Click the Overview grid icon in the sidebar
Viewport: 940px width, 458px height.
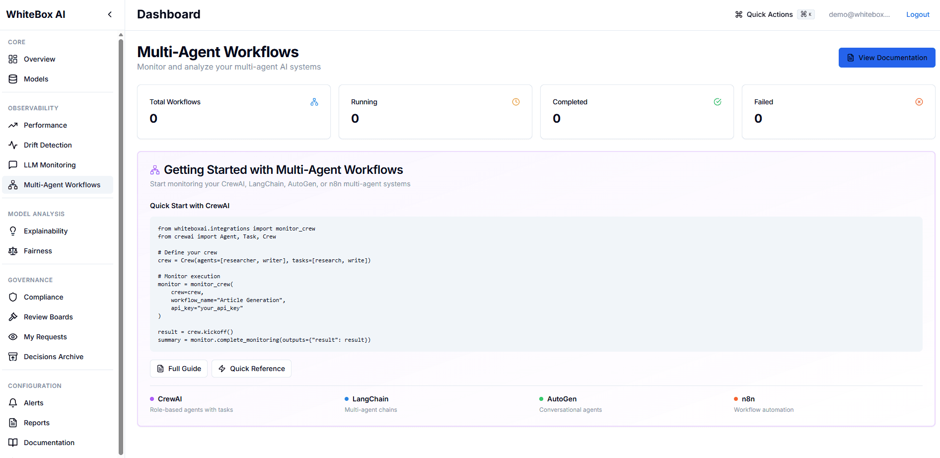point(13,59)
